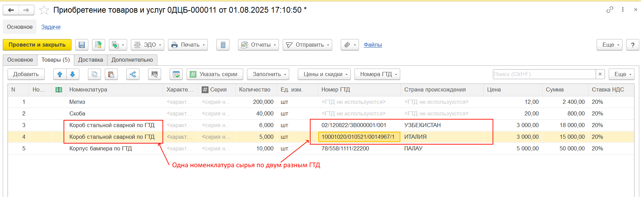Move selected row down with blue arrow
641x197 pixels.
point(72,74)
